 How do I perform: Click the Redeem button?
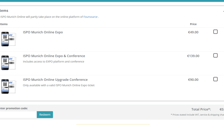45,115
